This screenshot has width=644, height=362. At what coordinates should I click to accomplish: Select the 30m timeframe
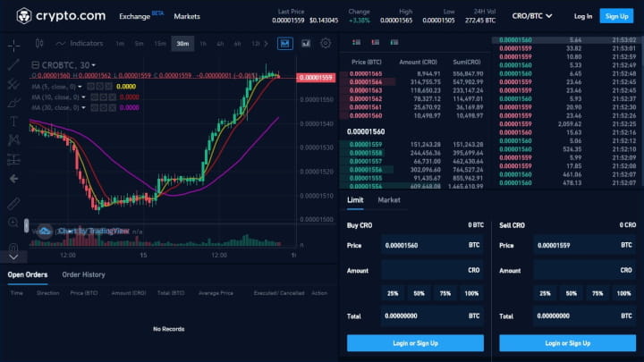(x=182, y=43)
